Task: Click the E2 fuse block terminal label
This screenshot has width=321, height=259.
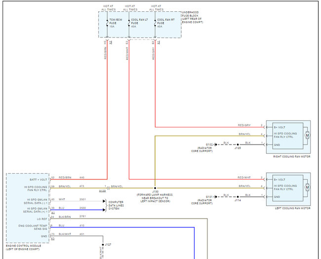Action: [x=127, y=42]
